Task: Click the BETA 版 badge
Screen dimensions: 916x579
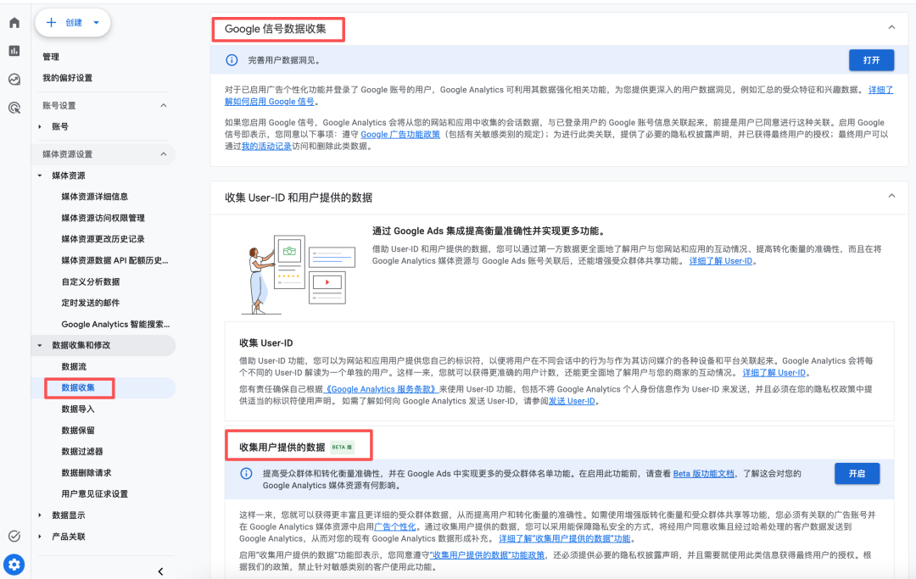Action: (x=343, y=447)
